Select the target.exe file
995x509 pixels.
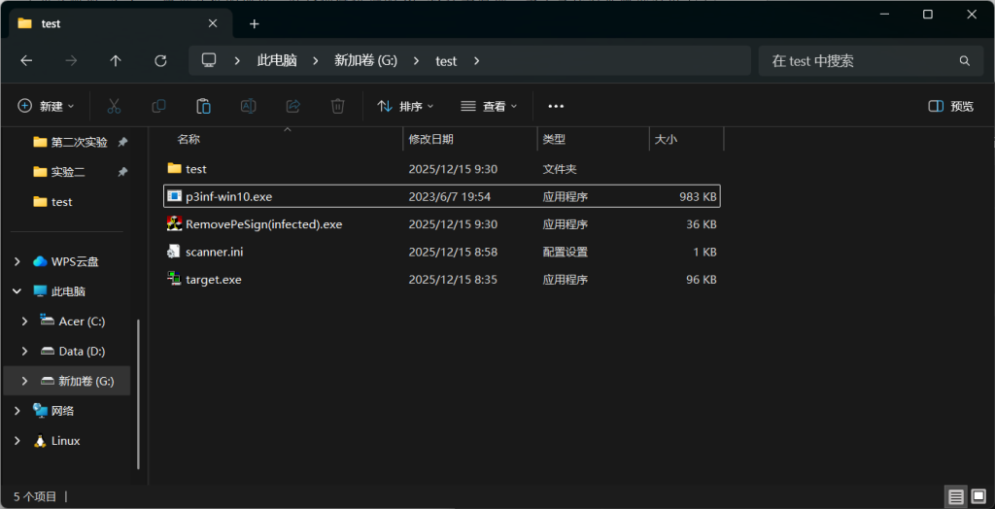(x=214, y=280)
